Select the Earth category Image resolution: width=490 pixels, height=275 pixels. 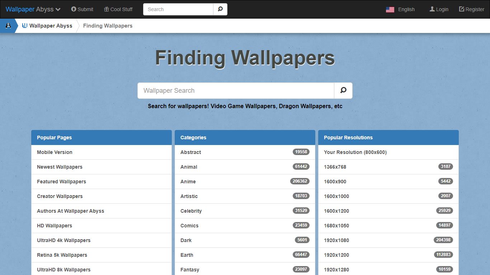tap(245, 255)
